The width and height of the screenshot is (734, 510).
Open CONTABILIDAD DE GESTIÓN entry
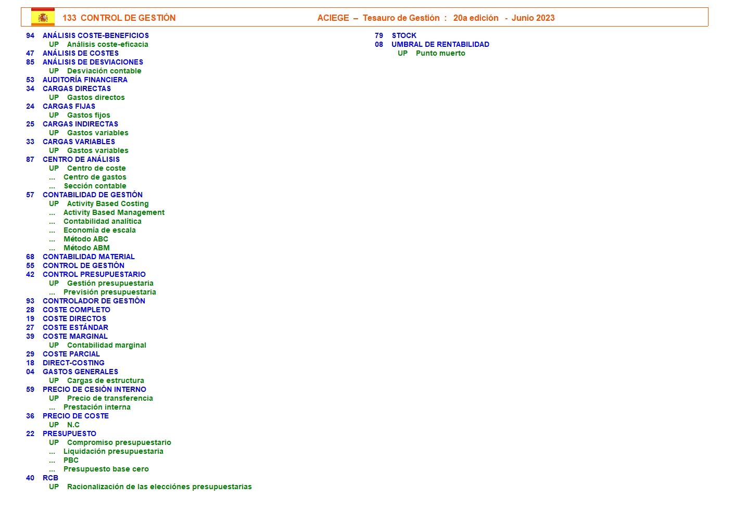pos(92,195)
